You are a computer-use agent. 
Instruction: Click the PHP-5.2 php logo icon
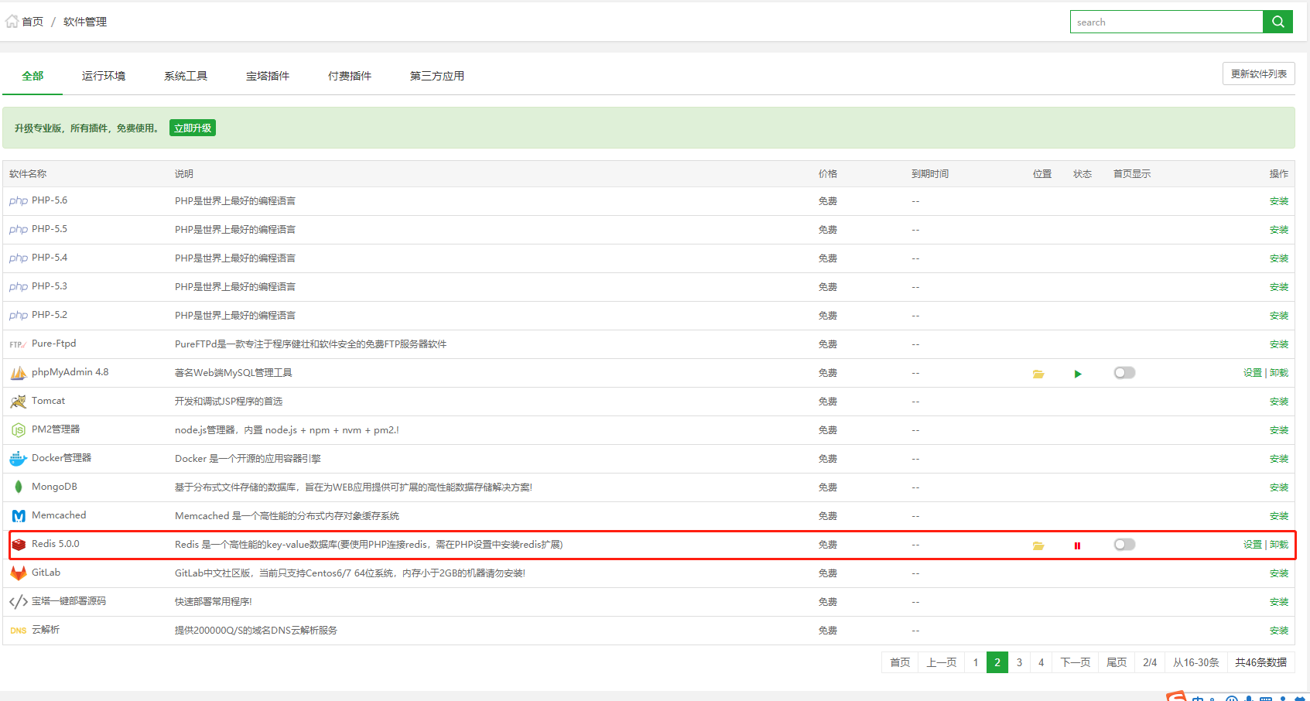click(x=19, y=316)
